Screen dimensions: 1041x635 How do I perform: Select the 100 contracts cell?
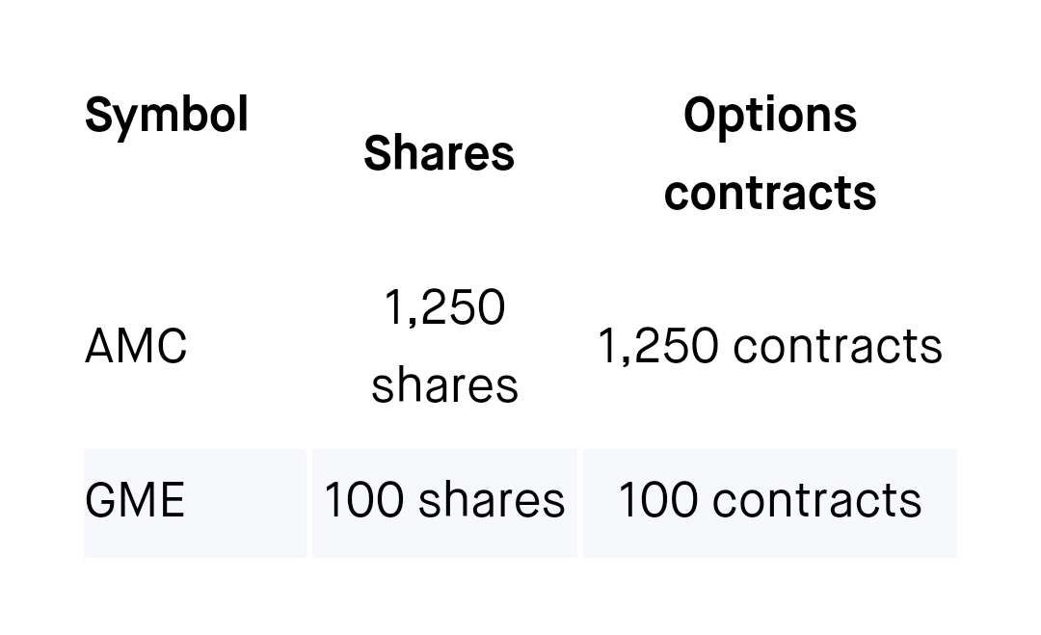(x=770, y=503)
